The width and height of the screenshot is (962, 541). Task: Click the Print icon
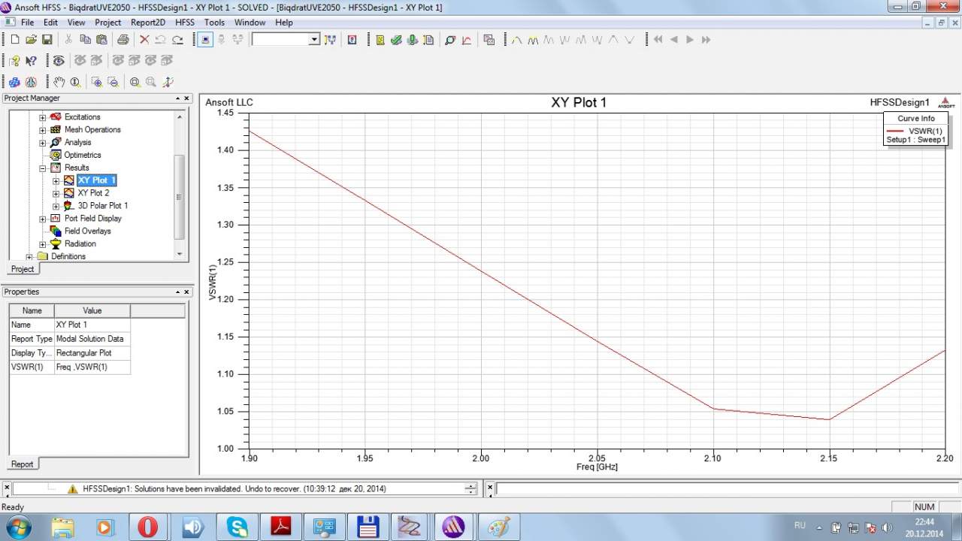click(x=123, y=40)
